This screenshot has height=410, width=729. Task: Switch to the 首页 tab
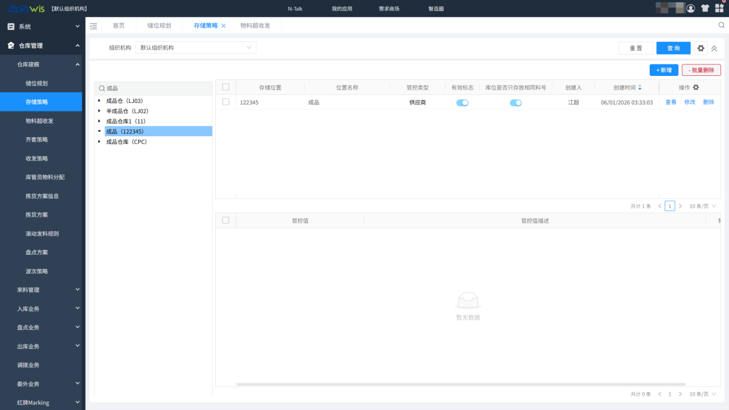pos(119,26)
